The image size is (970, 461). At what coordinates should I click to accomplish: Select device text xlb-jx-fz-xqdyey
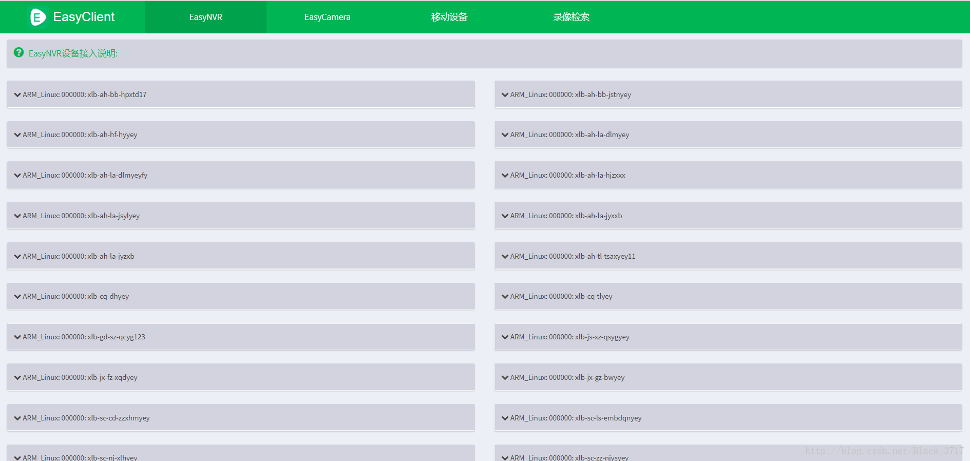pyautogui.click(x=112, y=377)
